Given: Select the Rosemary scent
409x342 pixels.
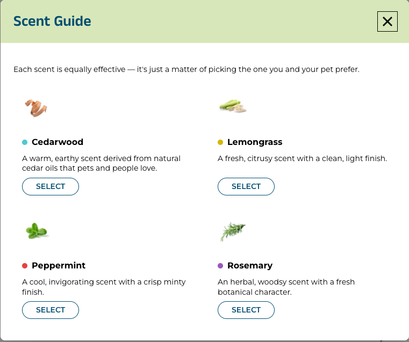Looking at the screenshot, I should click(246, 310).
